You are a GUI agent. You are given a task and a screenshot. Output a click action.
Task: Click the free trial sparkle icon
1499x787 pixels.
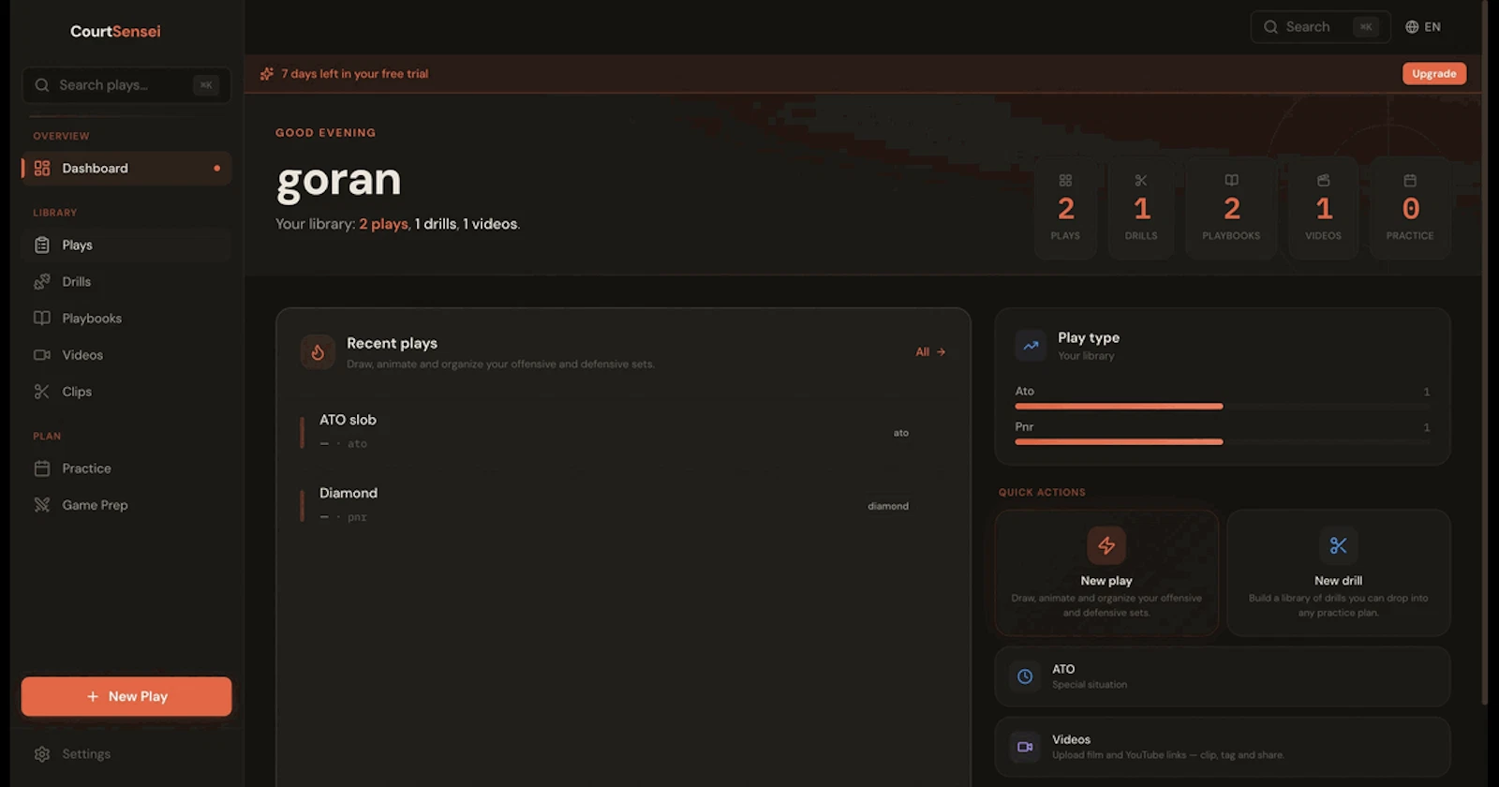267,74
